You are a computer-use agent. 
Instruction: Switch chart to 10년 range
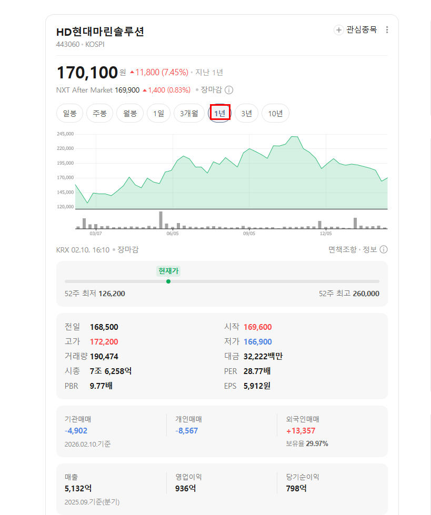coord(275,113)
